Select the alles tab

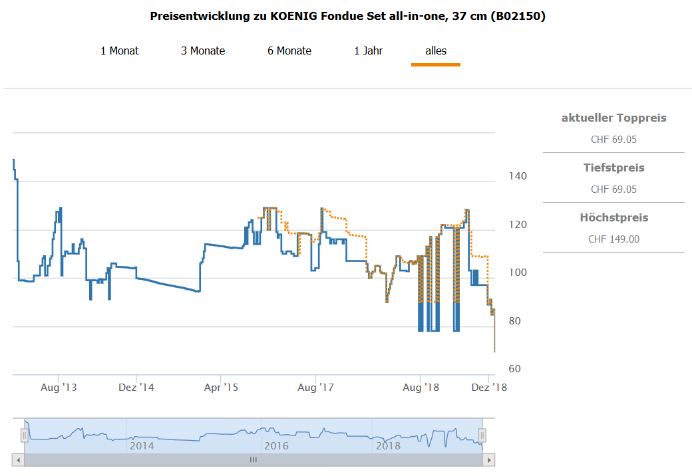(436, 51)
